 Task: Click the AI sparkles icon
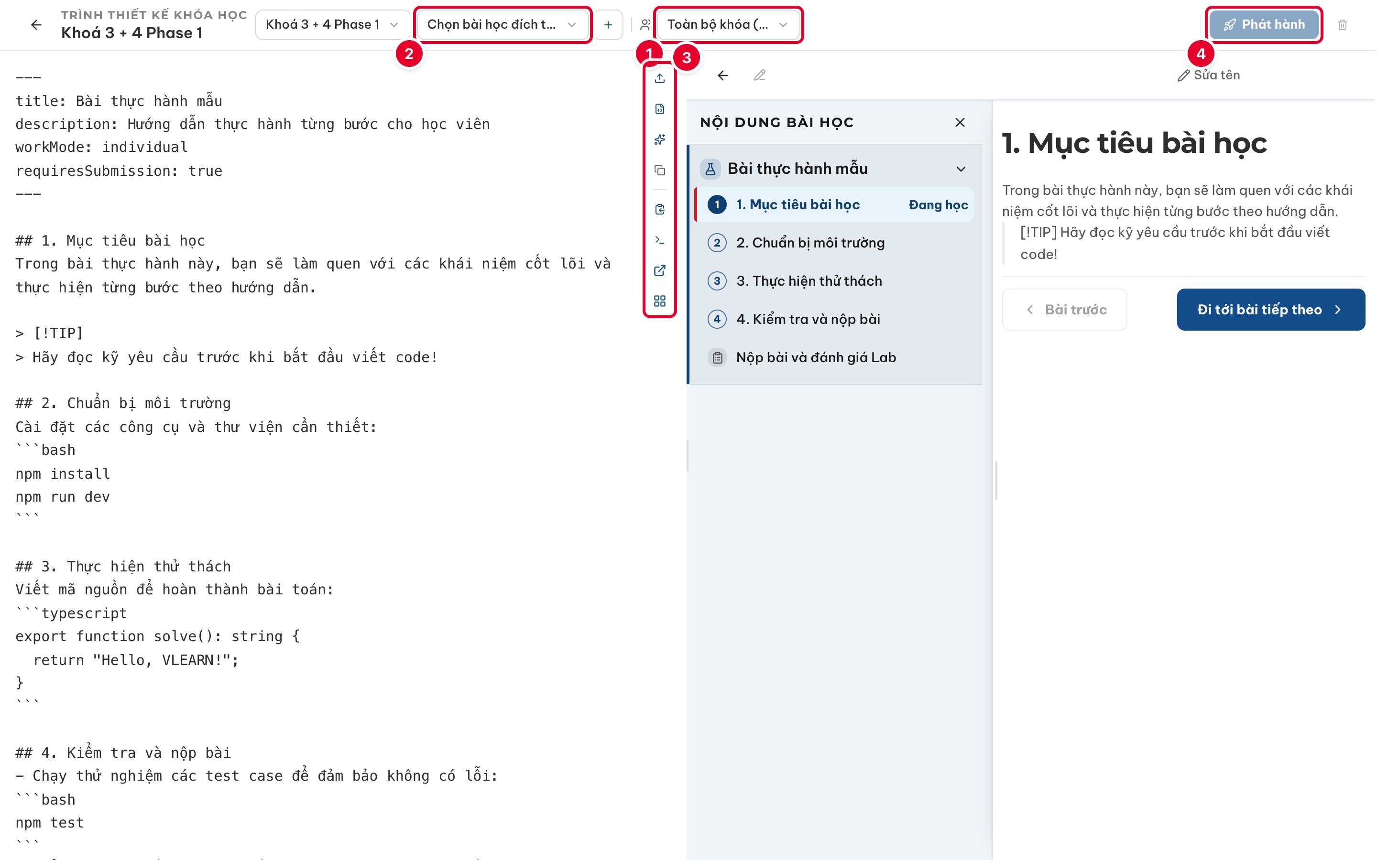pos(659,140)
